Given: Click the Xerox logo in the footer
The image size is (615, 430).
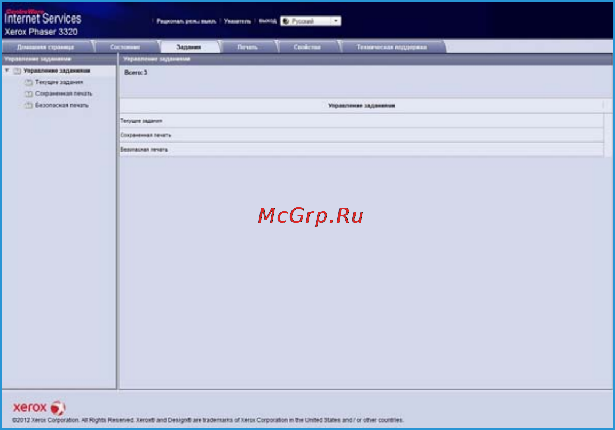Looking at the screenshot, I should coord(39,408).
